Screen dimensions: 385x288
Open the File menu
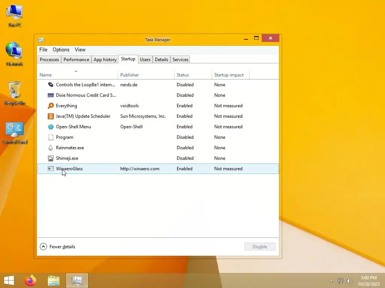tap(43, 50)
